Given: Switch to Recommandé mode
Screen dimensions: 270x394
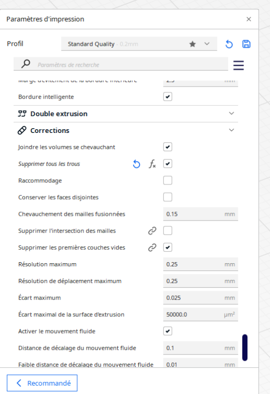Looking at the screenshot, I should point(42,383).
